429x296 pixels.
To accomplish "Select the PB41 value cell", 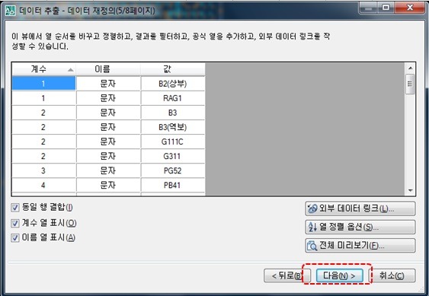I will click(173, 185).
